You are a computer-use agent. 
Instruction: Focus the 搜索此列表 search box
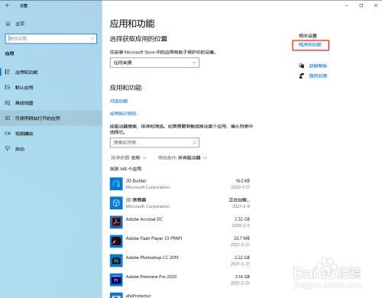click(x=154, y=143)
